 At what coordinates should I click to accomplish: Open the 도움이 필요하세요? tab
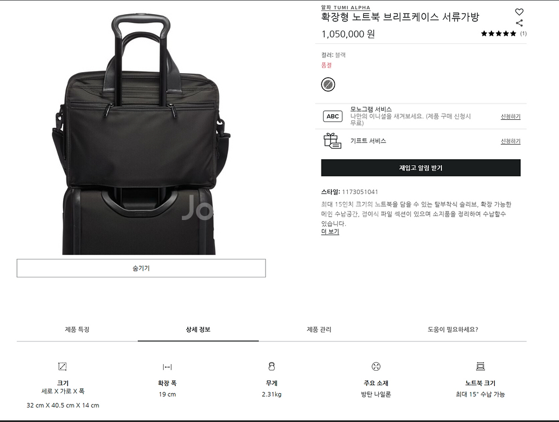click(453, 330)
